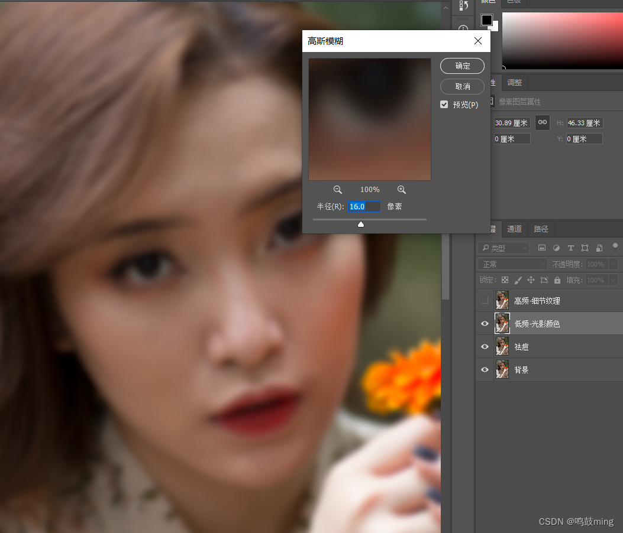Open the blend mode 正常 dropdown
The height and width of the screenshot is (533, 623).
(x=512, y=264)
